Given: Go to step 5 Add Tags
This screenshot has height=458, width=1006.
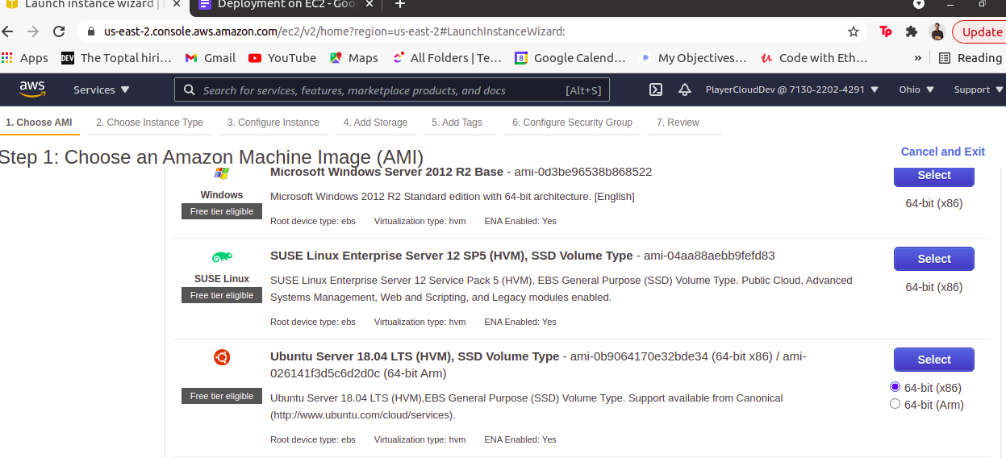Looking at the screenshot, I should (x=457, y=123).
